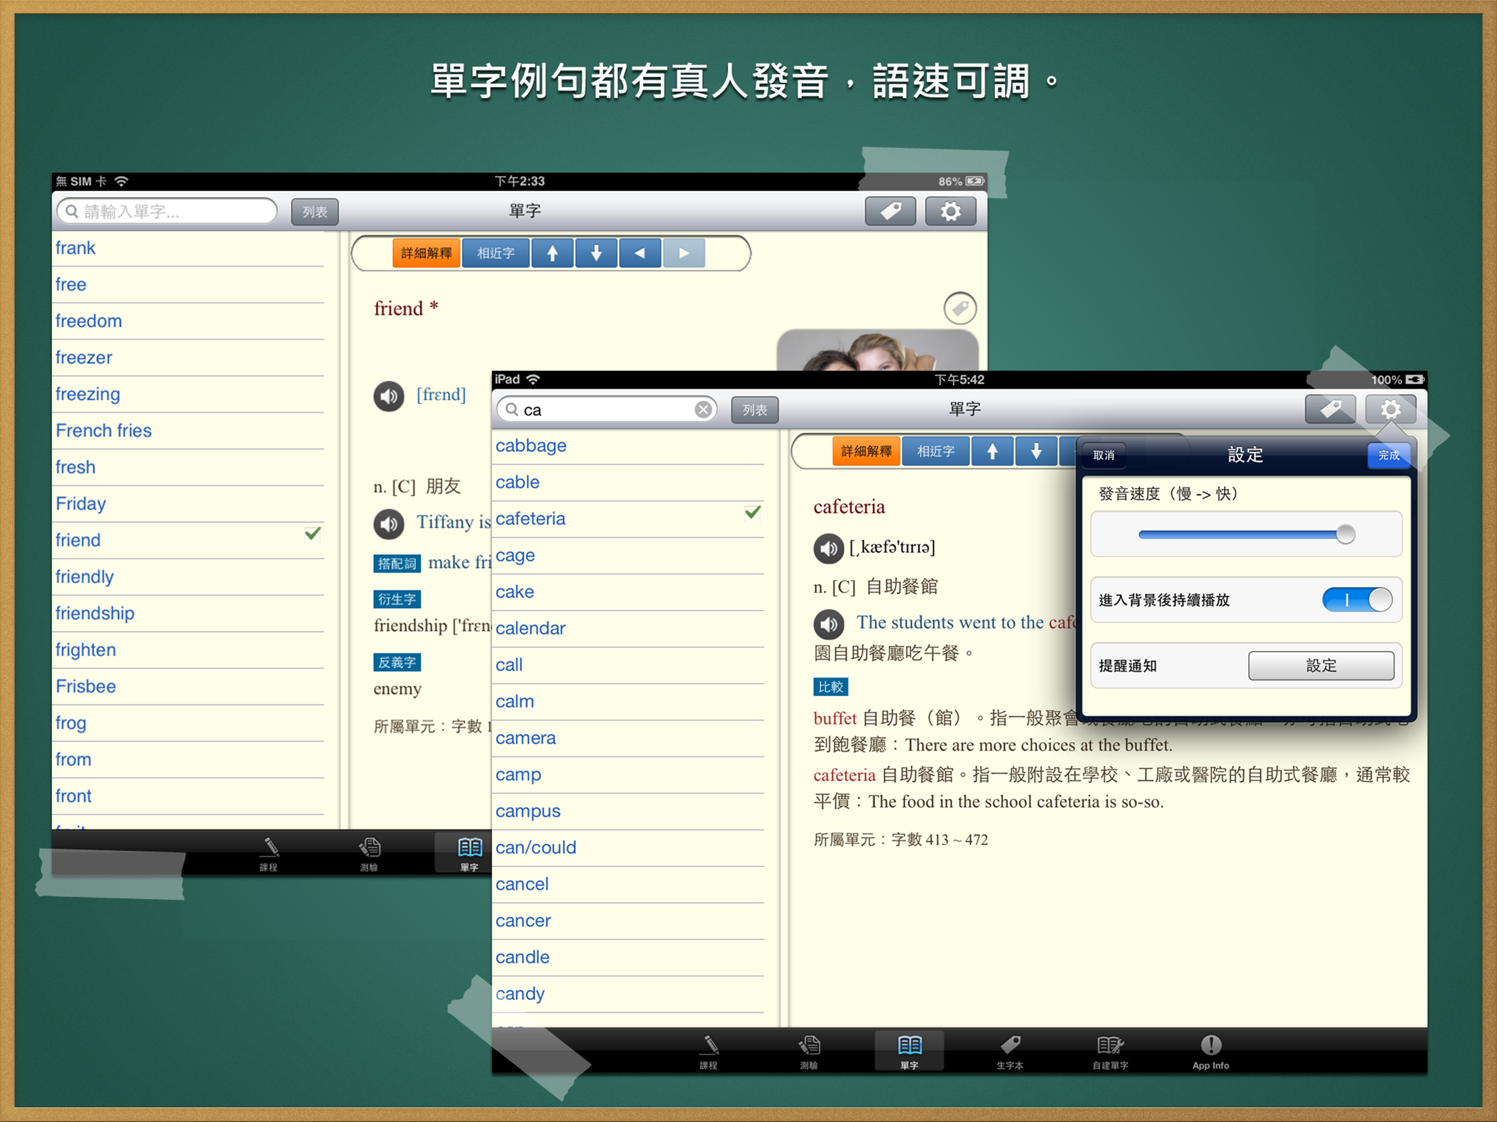Select 詳細解釋 in back window
Viewport: 1497px width, 1122px height.
click(426, 253)
